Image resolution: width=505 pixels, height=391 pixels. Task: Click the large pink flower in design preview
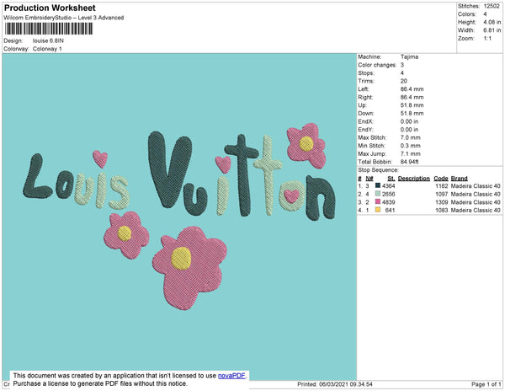189,267
